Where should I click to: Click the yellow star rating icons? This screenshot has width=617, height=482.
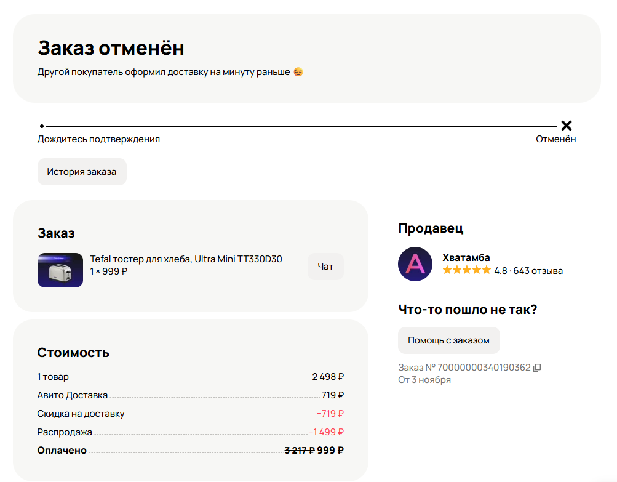coord(466,270)
